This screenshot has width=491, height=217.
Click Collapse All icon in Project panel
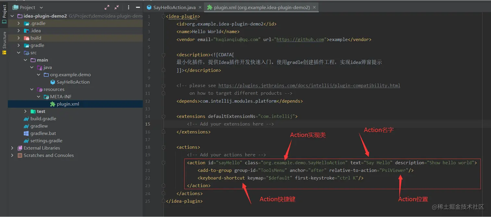pos(117,7)
